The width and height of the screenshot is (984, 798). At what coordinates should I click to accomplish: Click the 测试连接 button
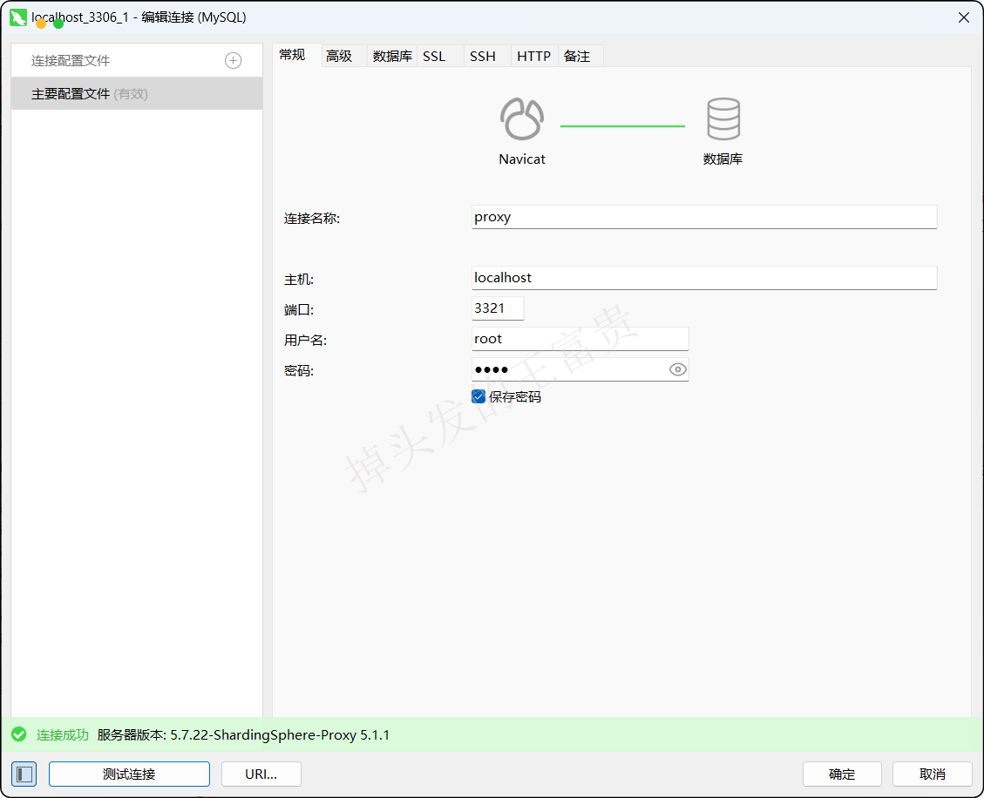click(129, 774)
